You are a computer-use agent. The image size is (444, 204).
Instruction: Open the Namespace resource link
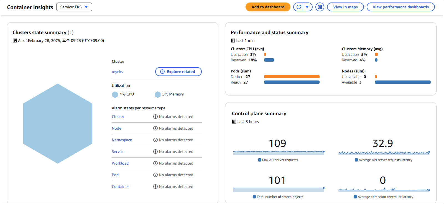coord(122,140)
